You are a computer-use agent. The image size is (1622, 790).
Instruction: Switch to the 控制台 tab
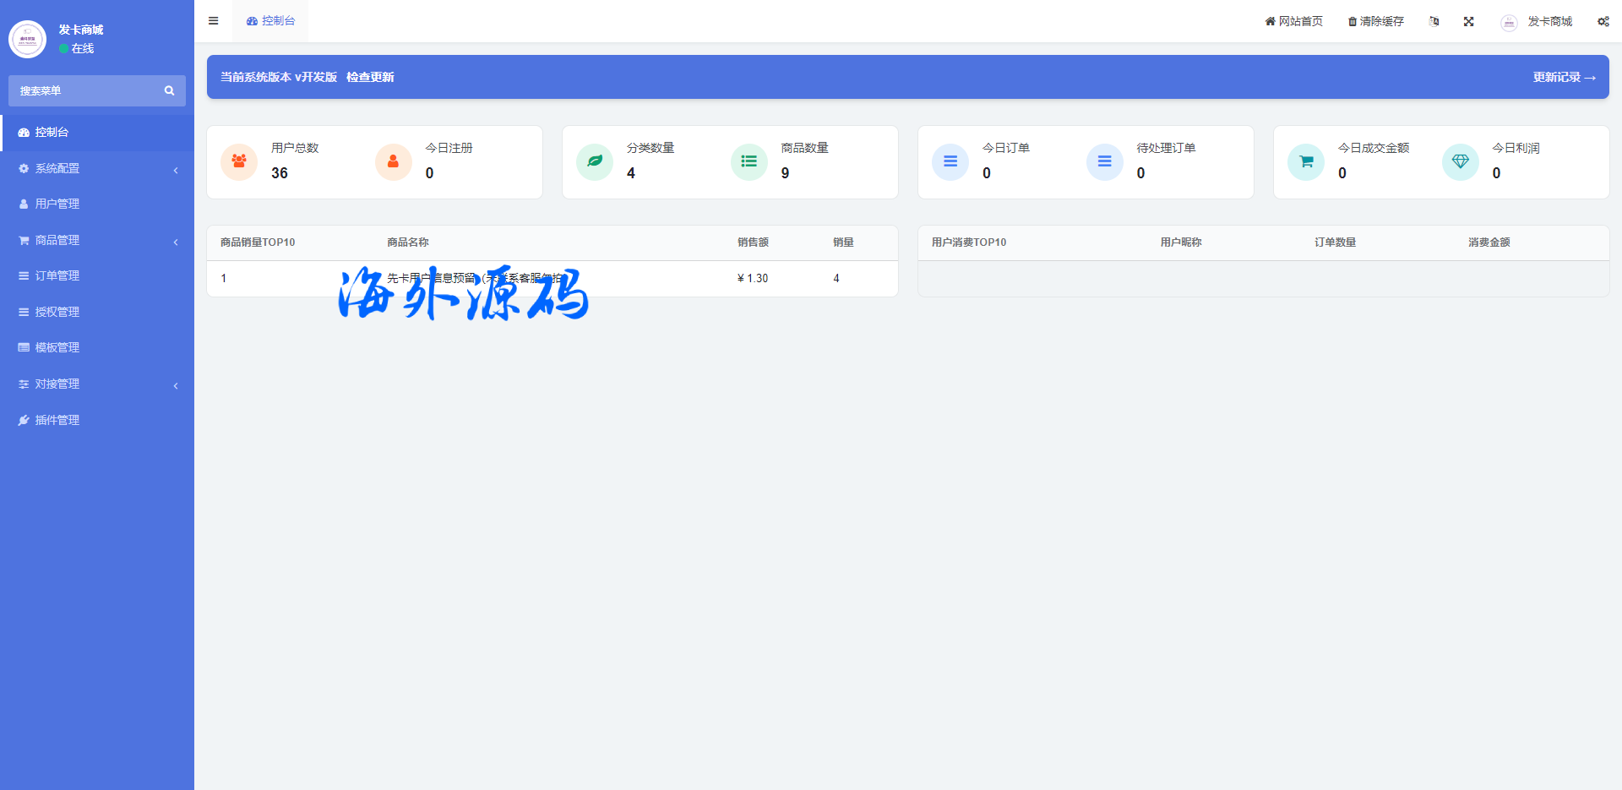coord(271,21)
